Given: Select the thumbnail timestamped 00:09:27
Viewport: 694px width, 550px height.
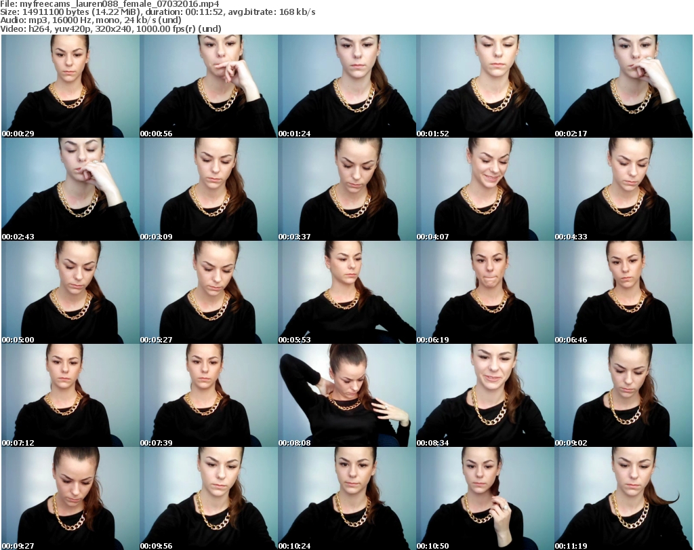Looking at the screenshot, I should (70, 498).
